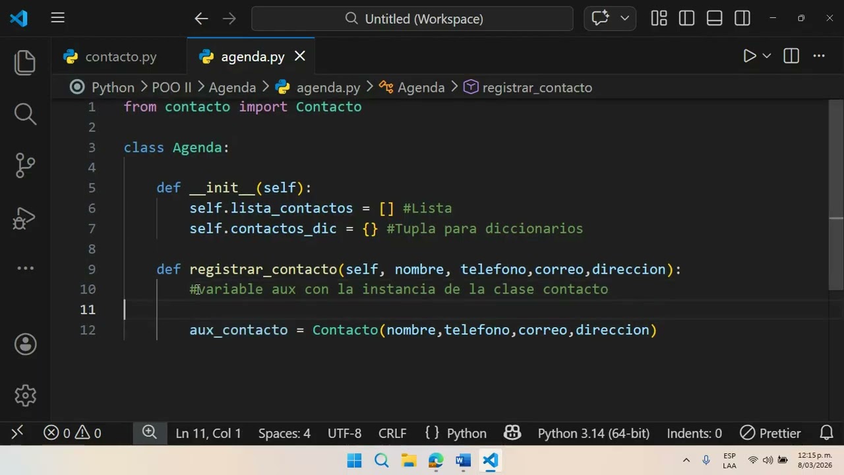The height and width of the screenshot is (475, 844).
Task: Open the Windows Start menu
Action: coord(354,460)
